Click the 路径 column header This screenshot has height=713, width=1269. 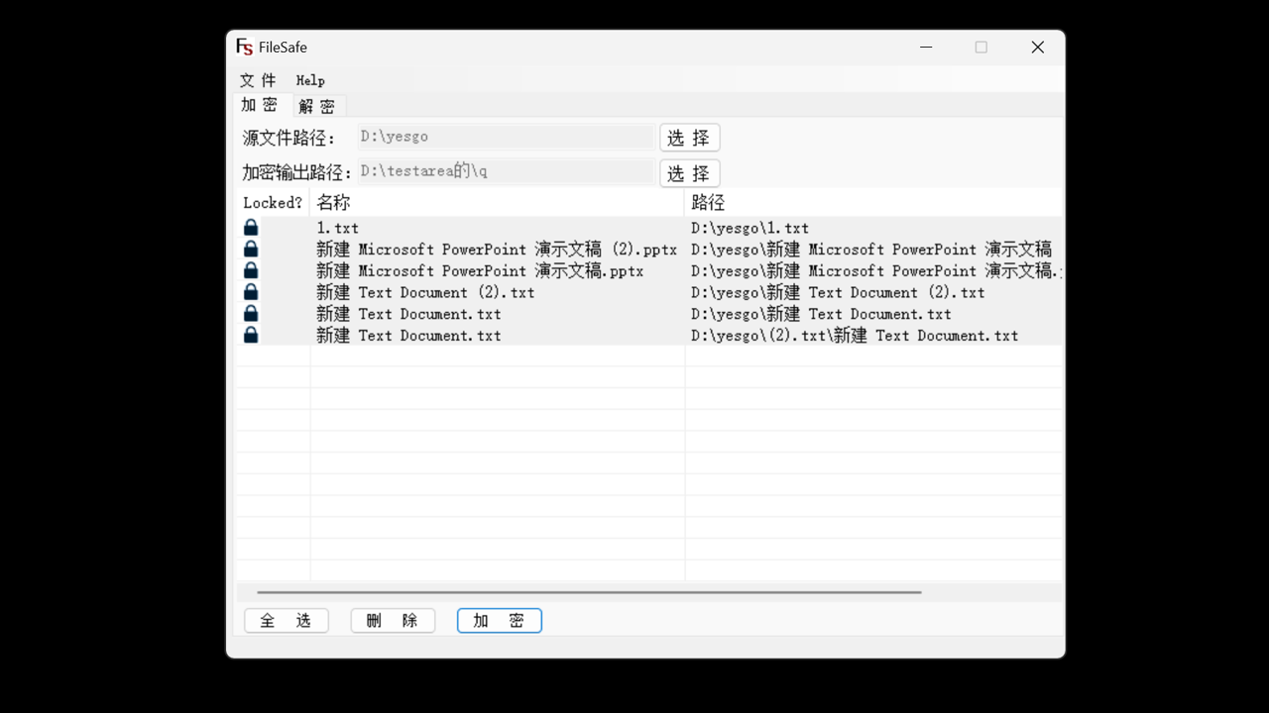(873, 202)
